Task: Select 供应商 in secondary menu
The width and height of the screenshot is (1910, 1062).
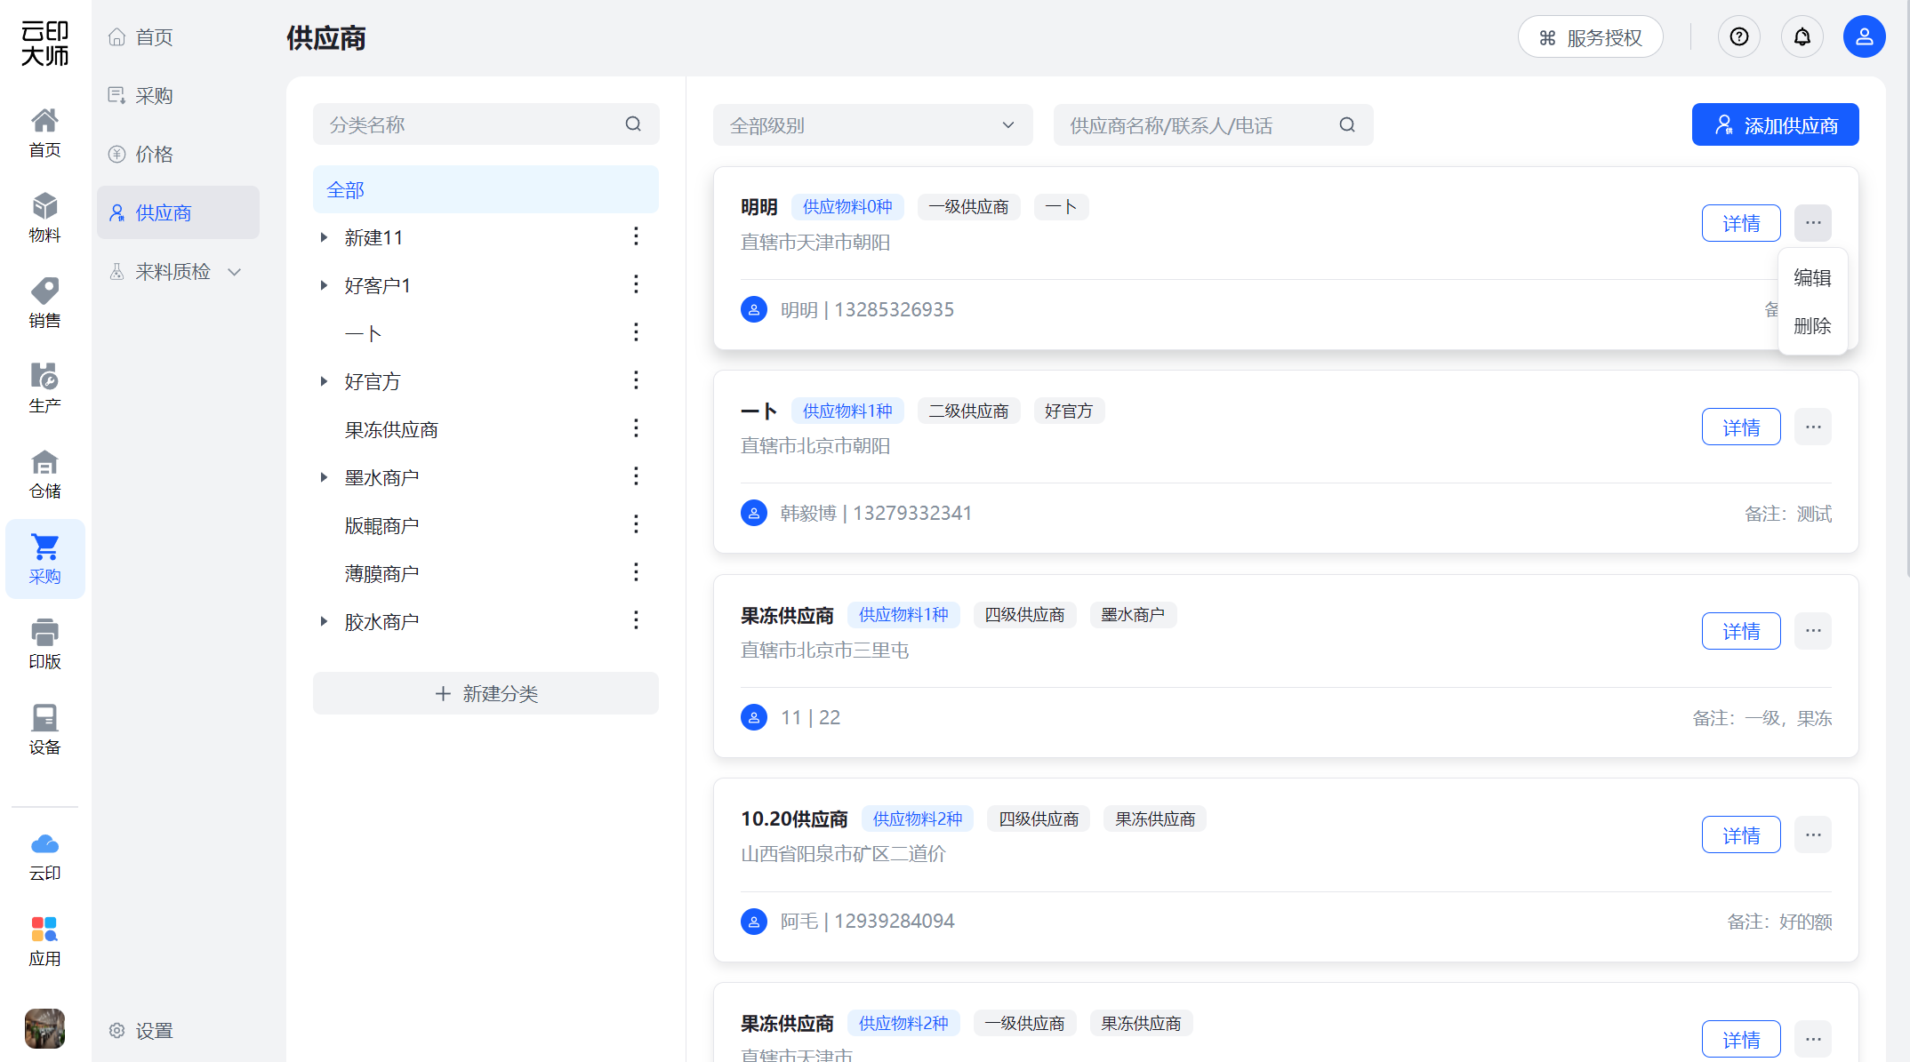Action: pyautogui.click(x=178, y=213)
